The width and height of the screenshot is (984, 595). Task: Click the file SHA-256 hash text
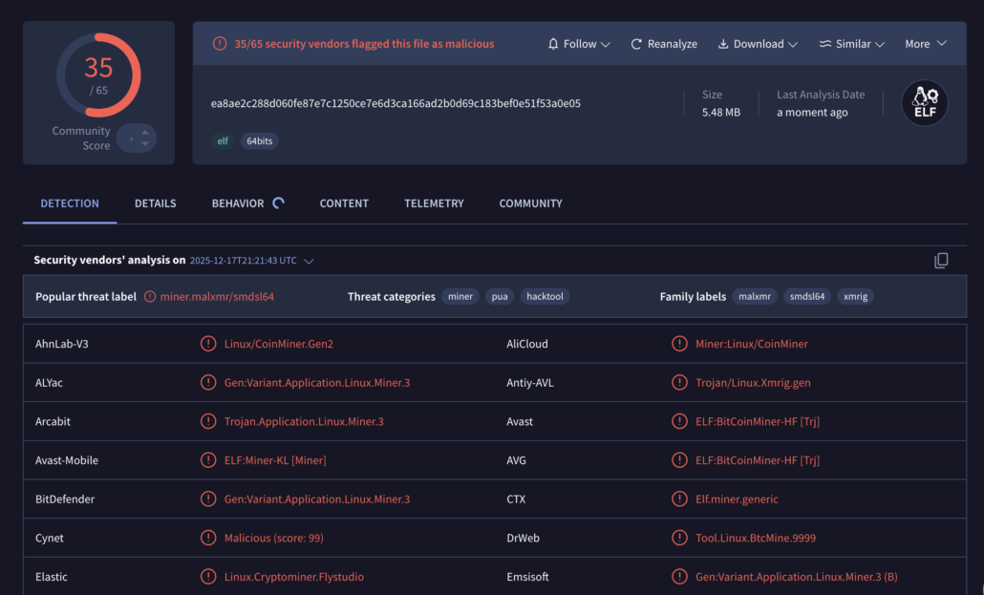[x=396, y=103]
